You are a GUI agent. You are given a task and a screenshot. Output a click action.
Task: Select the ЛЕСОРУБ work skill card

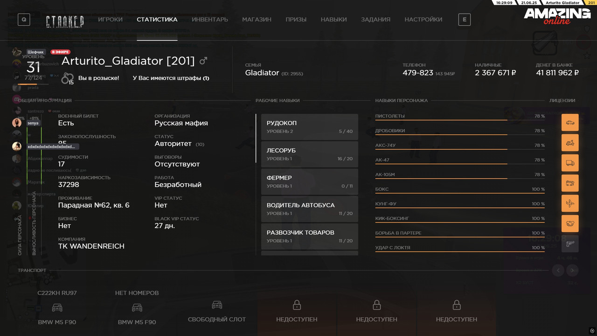[x=310, y=154]
